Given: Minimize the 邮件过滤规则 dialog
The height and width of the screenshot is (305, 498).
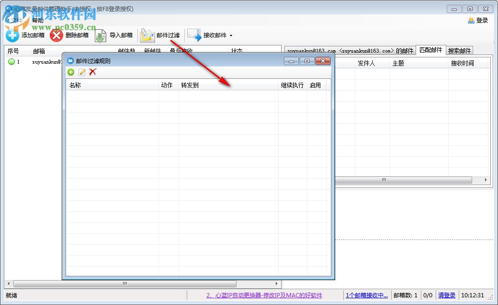Looking at the screenshot, I should click(x=291, y=61).
